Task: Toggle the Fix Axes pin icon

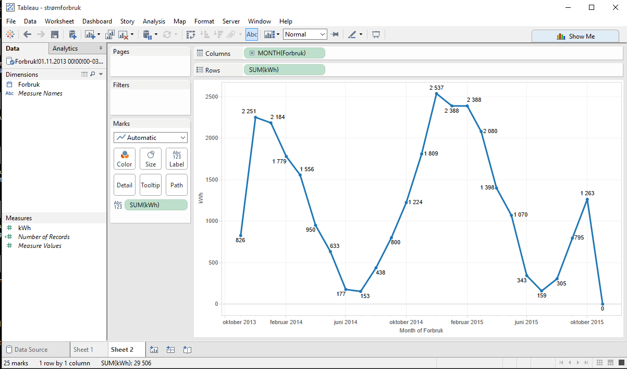Action: 335,34
